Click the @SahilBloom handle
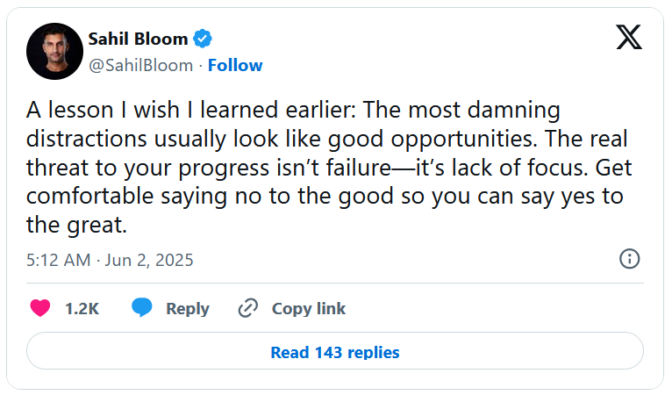 [x=140, y=66]
